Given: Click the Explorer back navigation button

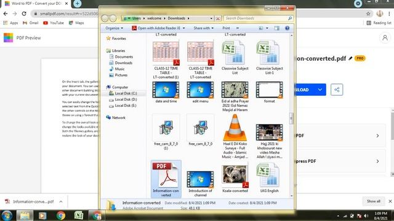Looking at the screenshot, I should coord(105,18).
